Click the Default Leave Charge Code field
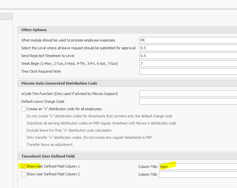This screenshot has height=188, width=237. [188, 101]
